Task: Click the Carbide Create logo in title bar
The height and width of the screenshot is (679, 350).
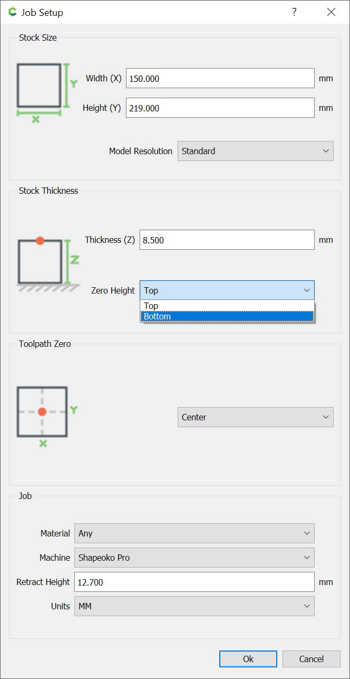Action: [12, 12]
